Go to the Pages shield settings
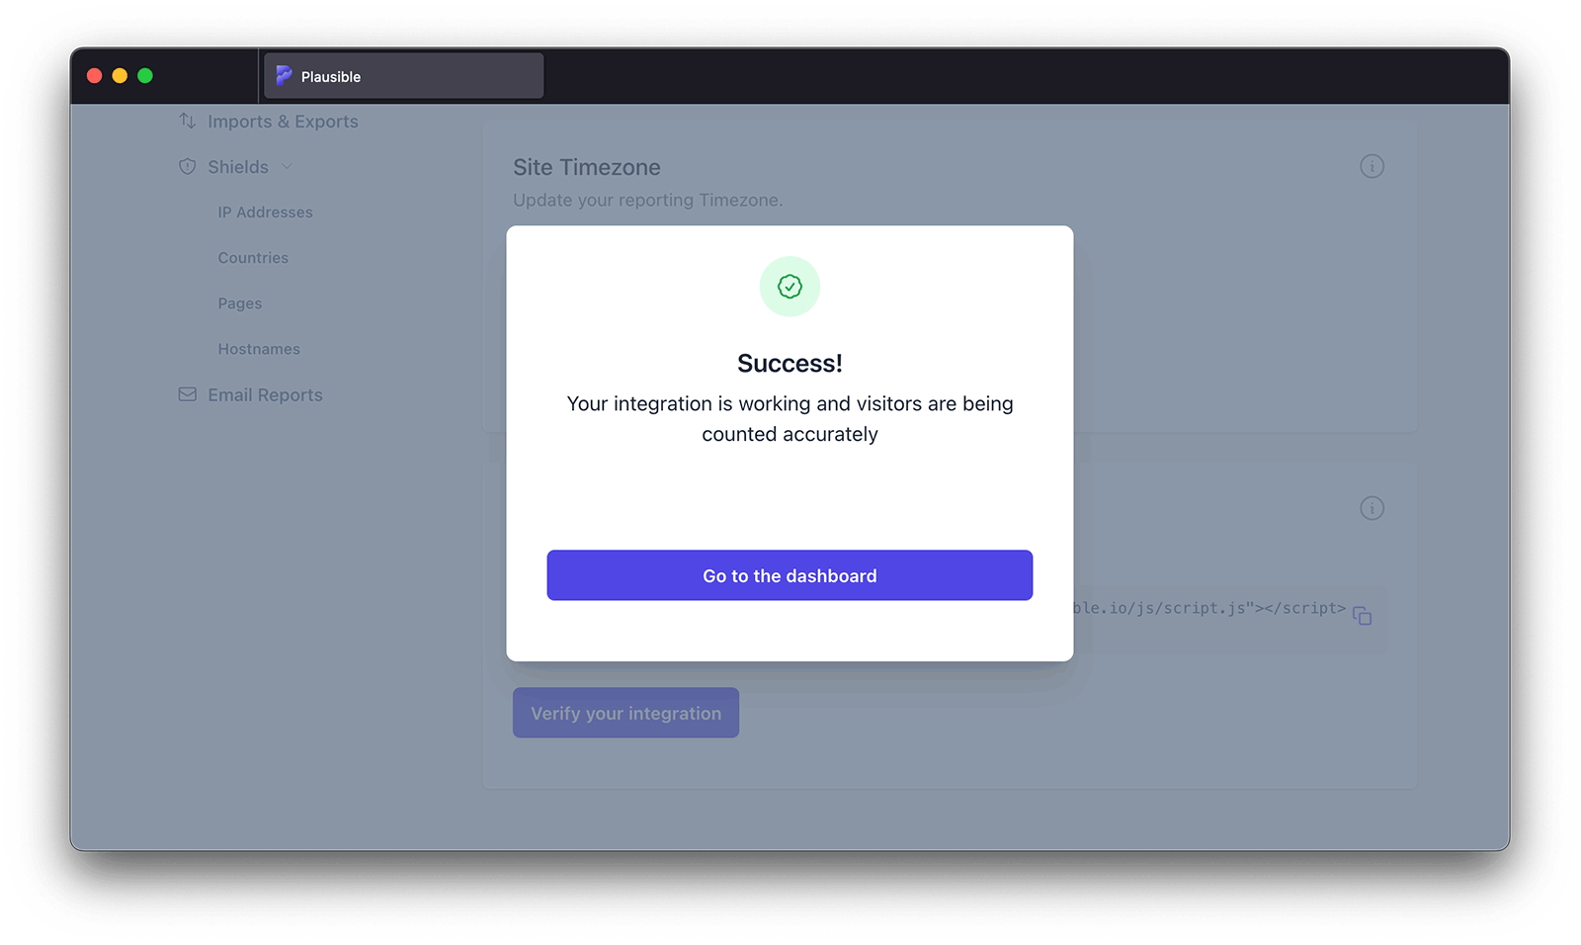This screenshot has height=945, width=1581. (x=240, y=303)
